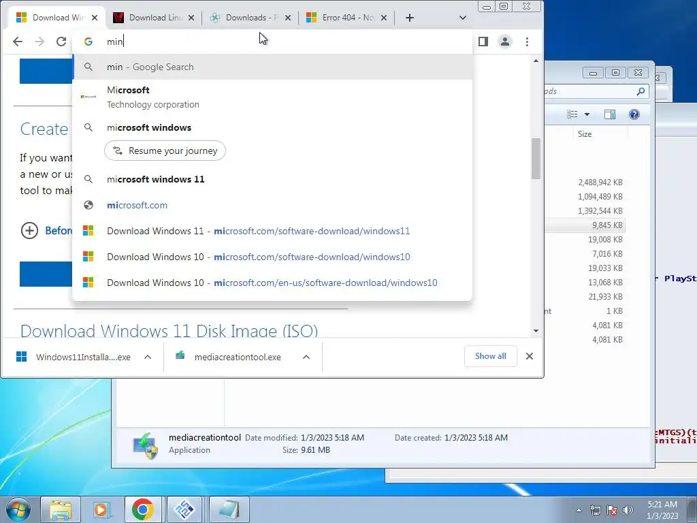Click the network tray icon
Screen dimensions: 697x523
(x=595, y=510)
